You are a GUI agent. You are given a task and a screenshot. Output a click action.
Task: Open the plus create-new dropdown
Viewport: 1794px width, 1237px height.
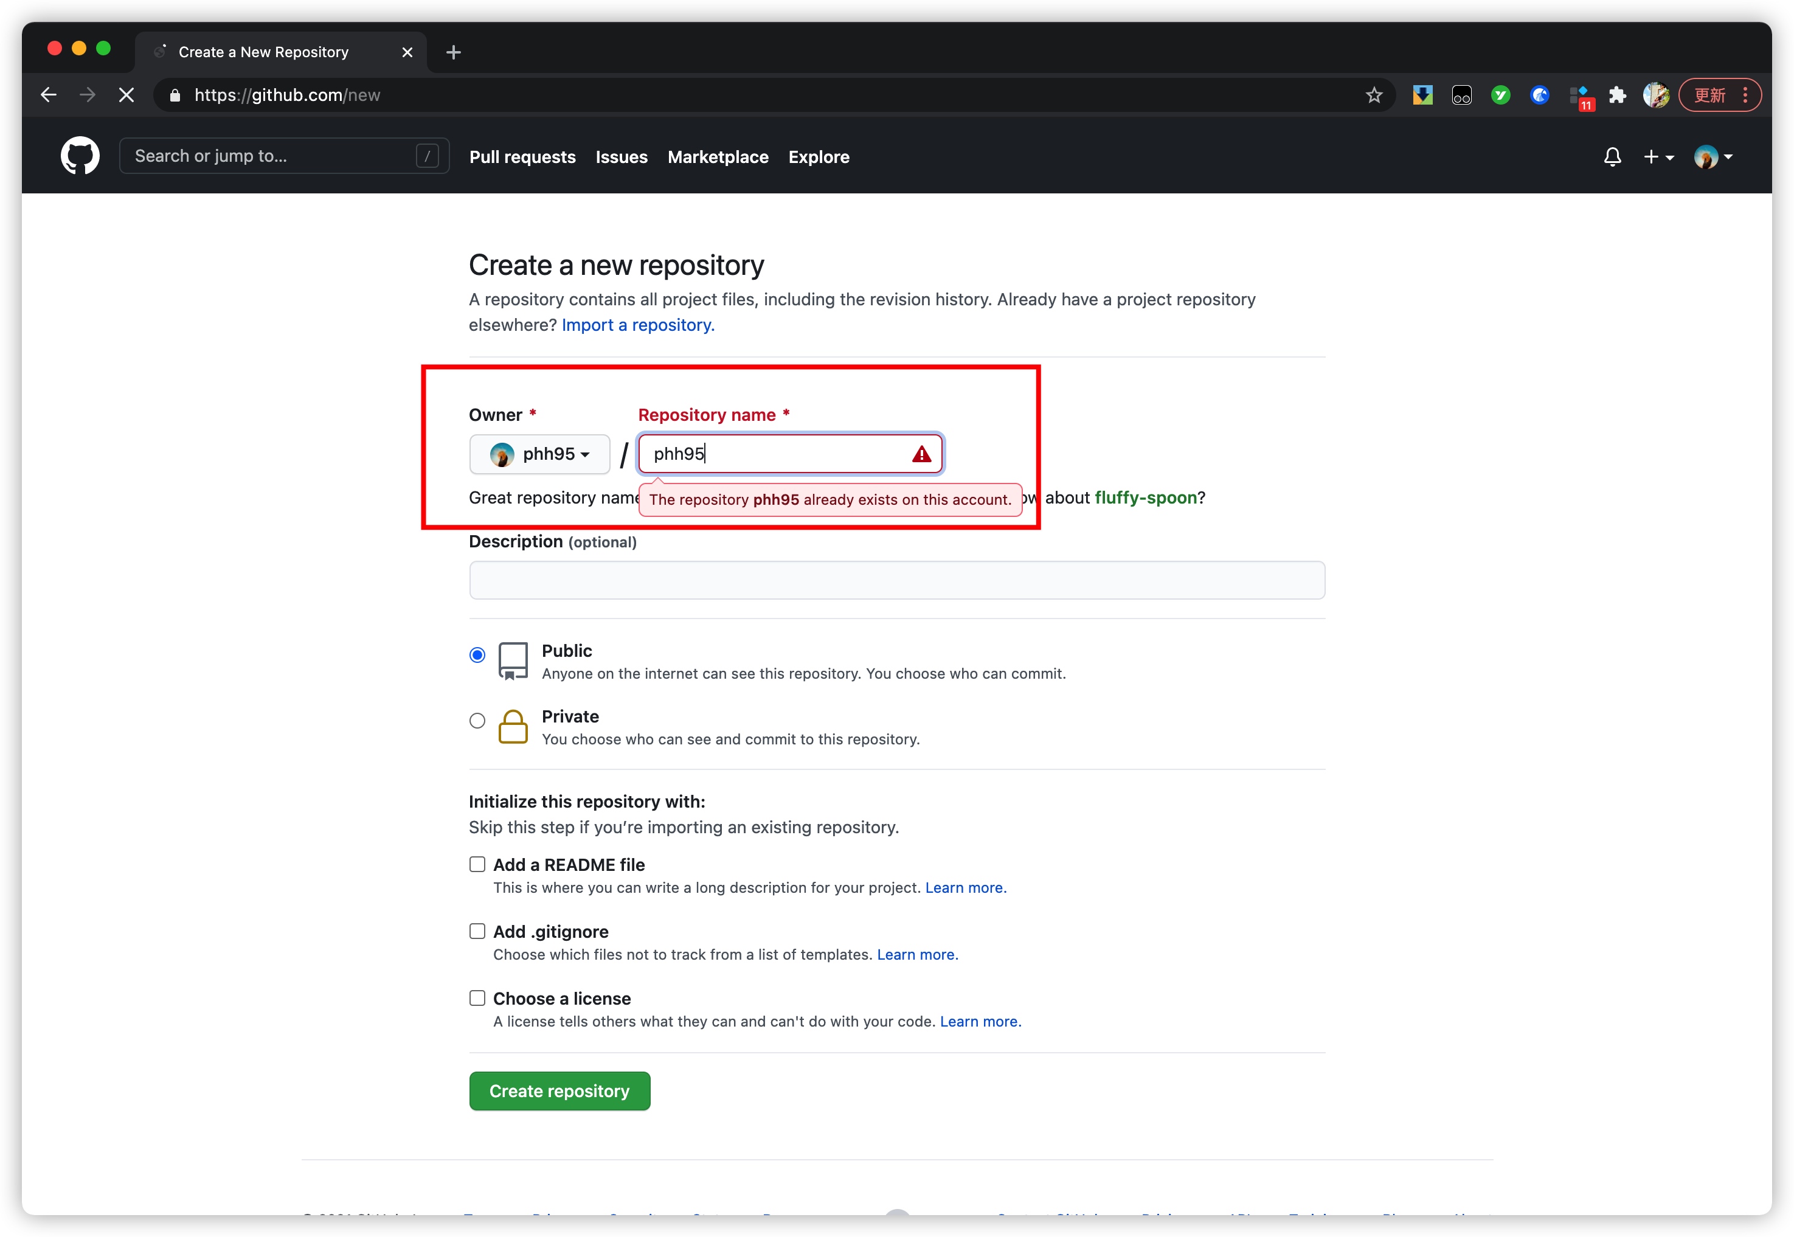pyautogui.click(x=1658, y=158)
